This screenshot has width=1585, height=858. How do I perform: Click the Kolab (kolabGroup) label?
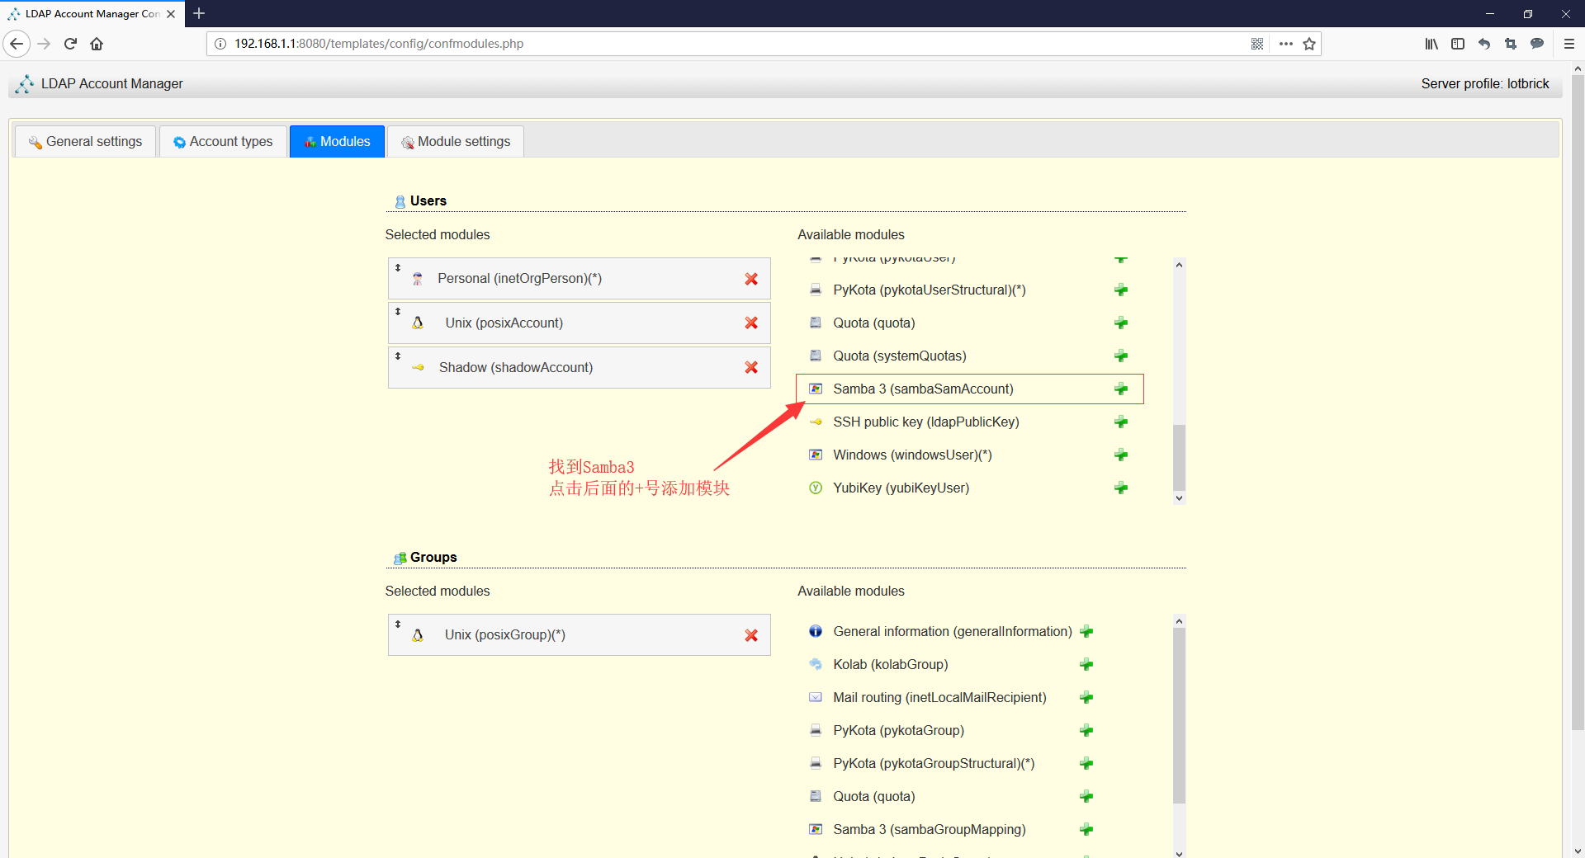(890, 664)
